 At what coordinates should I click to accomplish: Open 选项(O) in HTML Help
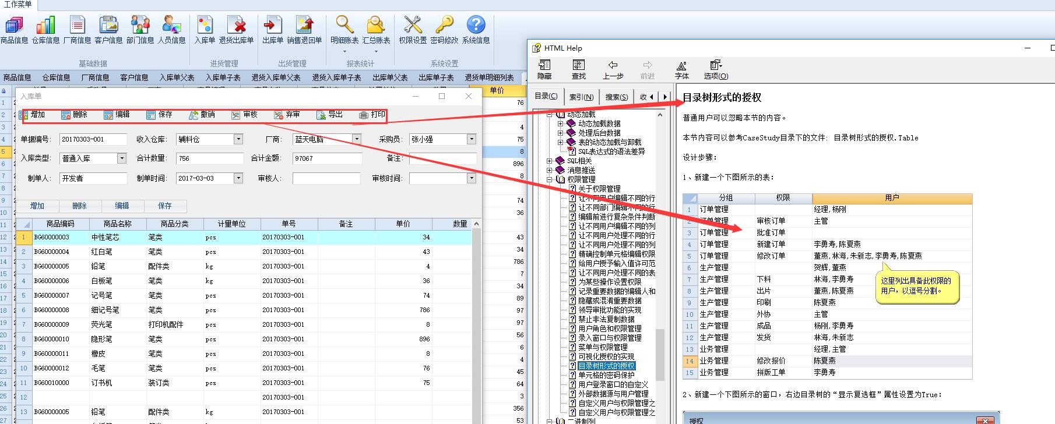[716, 69]
